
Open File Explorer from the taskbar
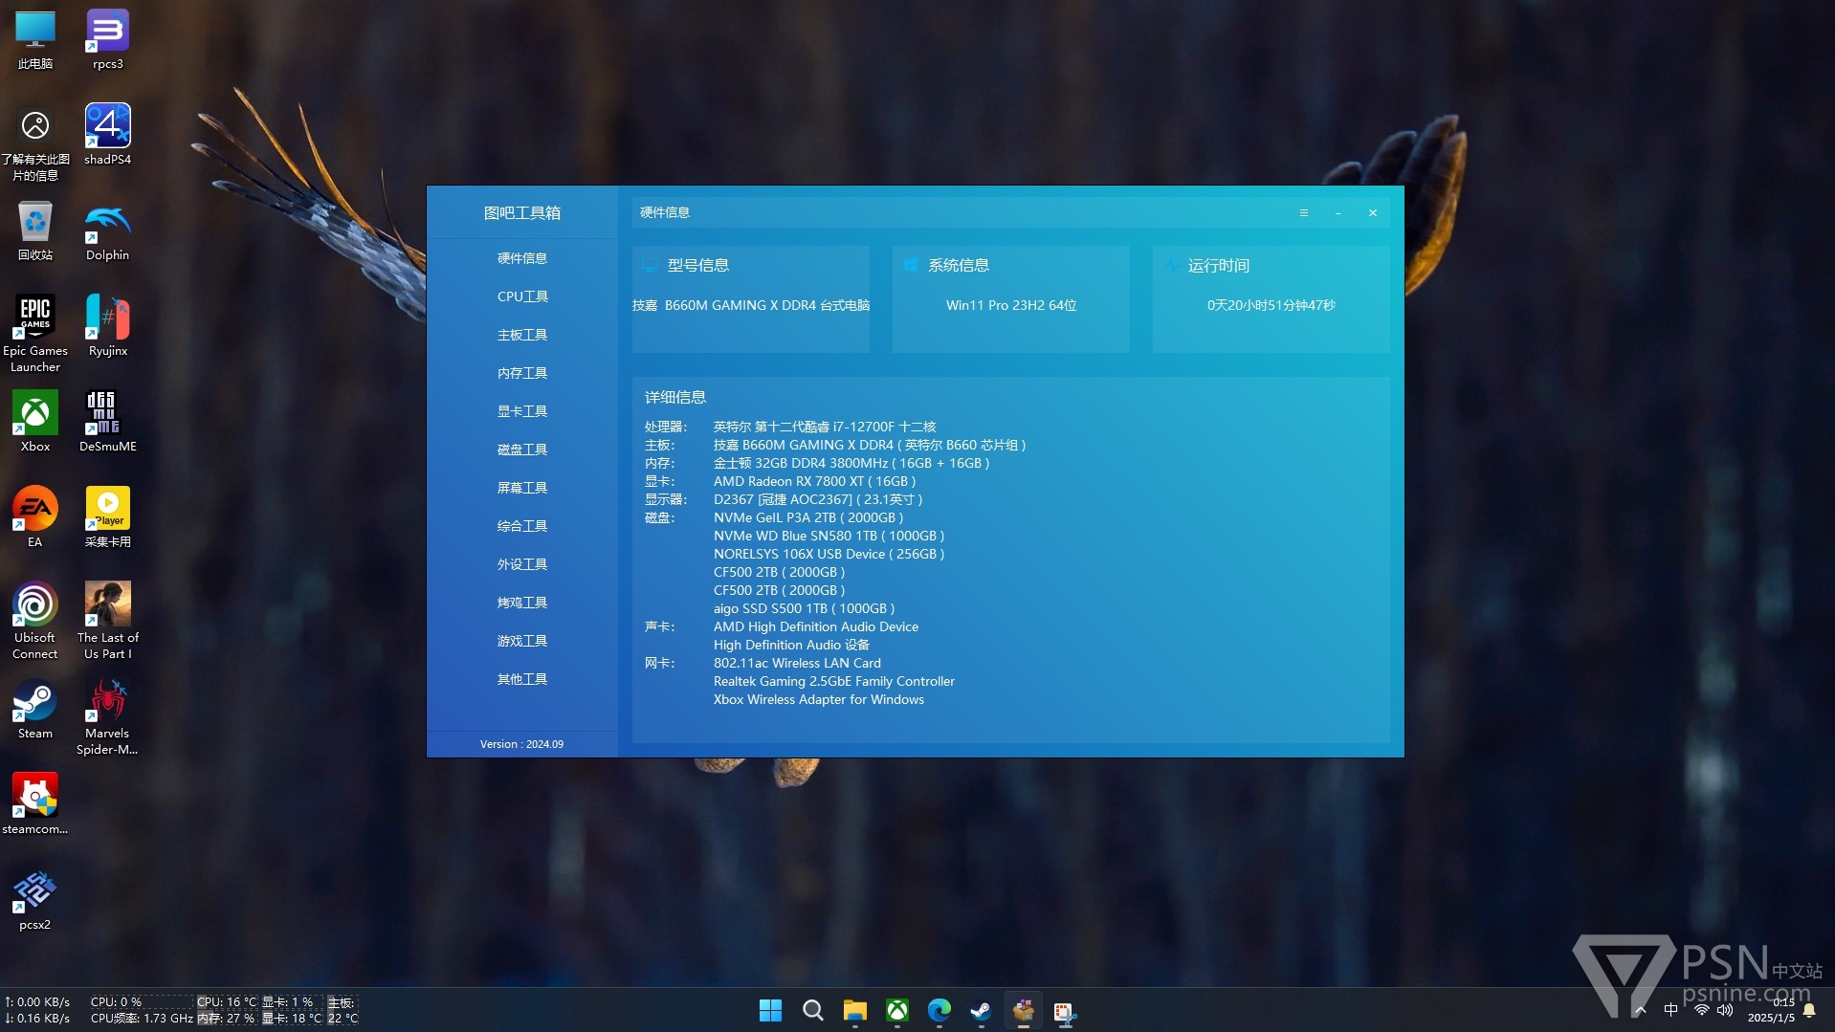click(854, 1010)
